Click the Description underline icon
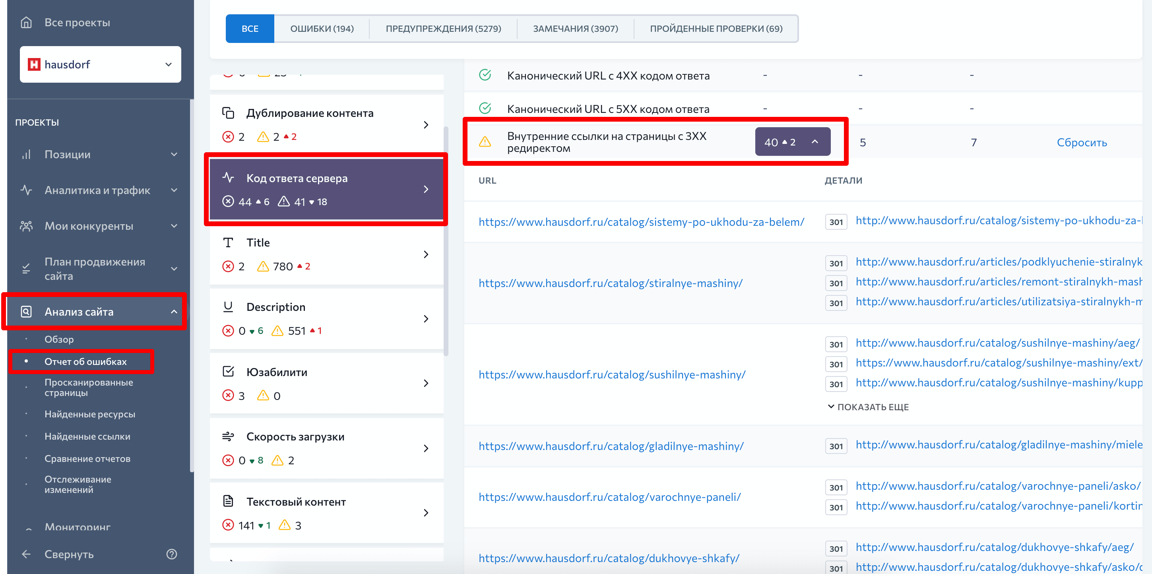Screen dimensions: 1152x574 click(x=228, y=306)
